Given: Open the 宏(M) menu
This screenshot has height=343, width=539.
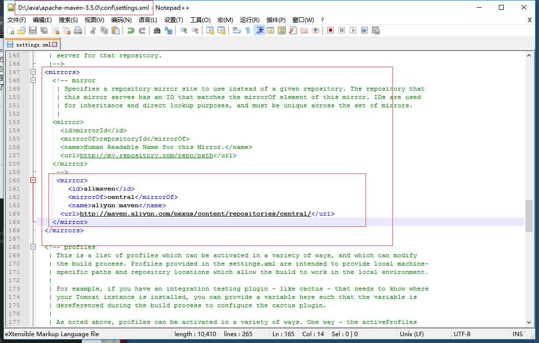Looking at the screenshot, I should click(x=225, y=20).
